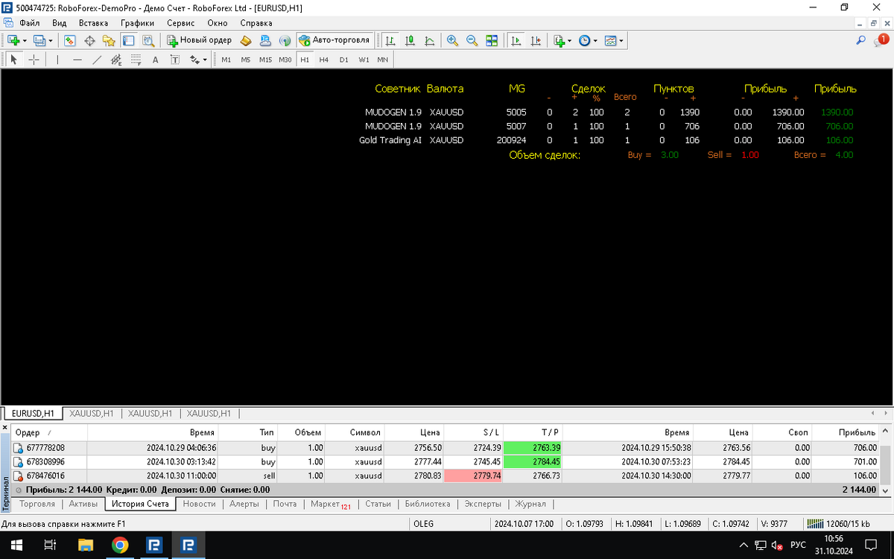
Task: Select the text 'A' tool
Action: (x=155, y=60)
